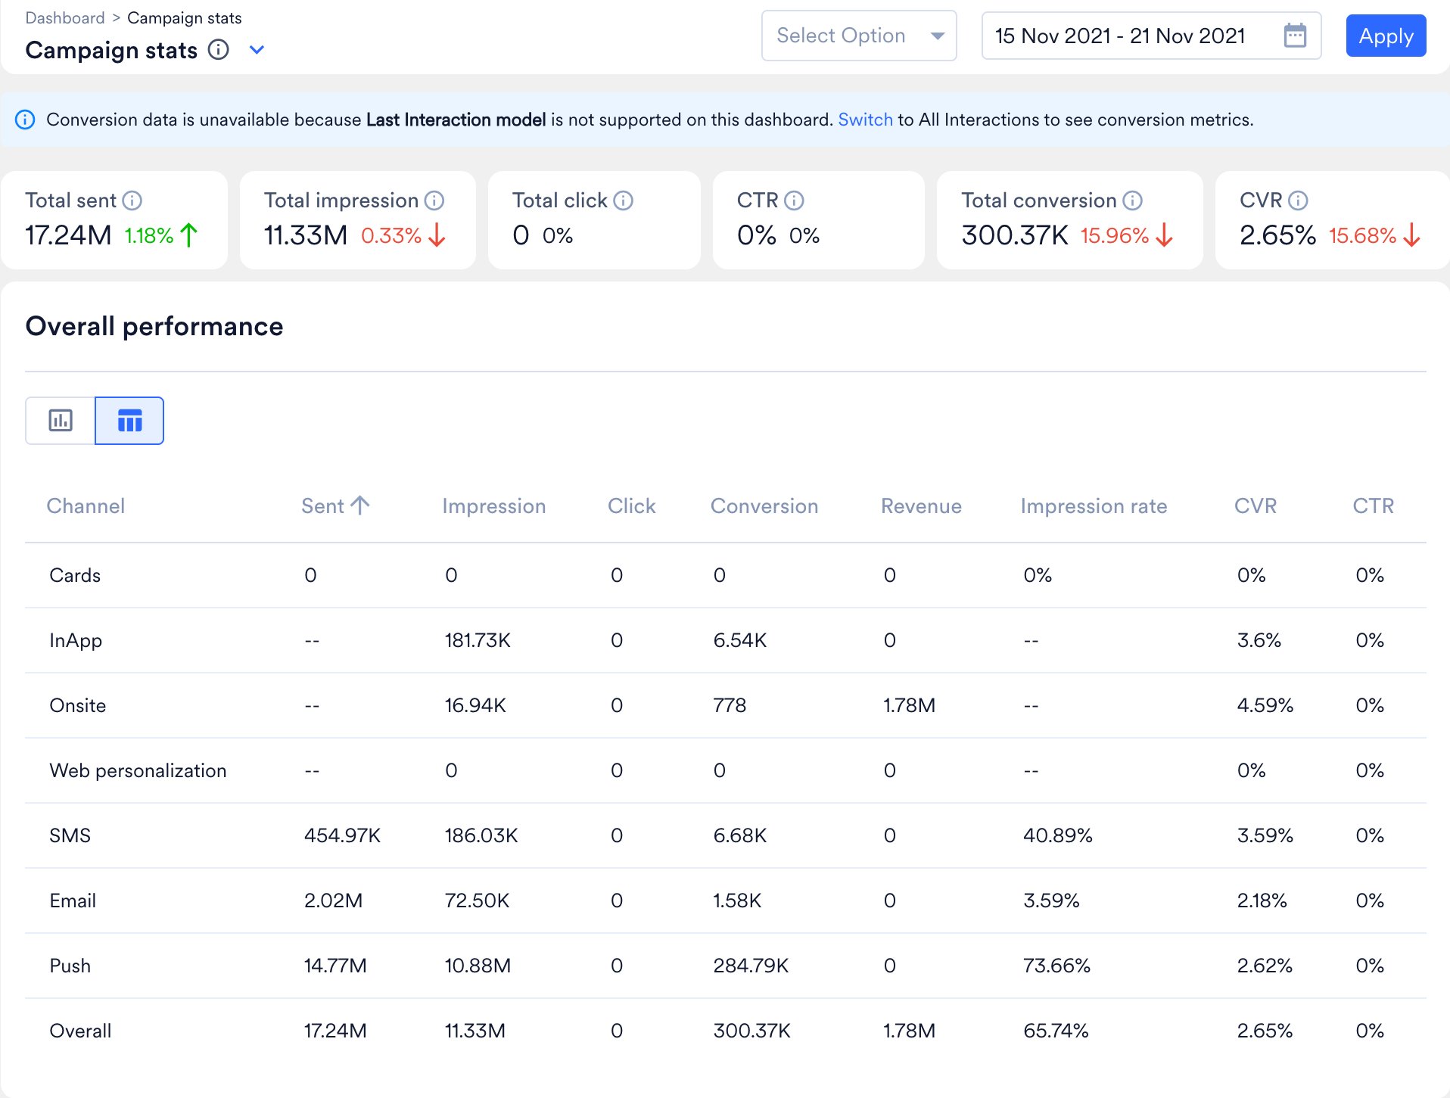Select the Onsite channel row
The height and width of the screenshot is (1098, 1450).
[x=726, y=705]
